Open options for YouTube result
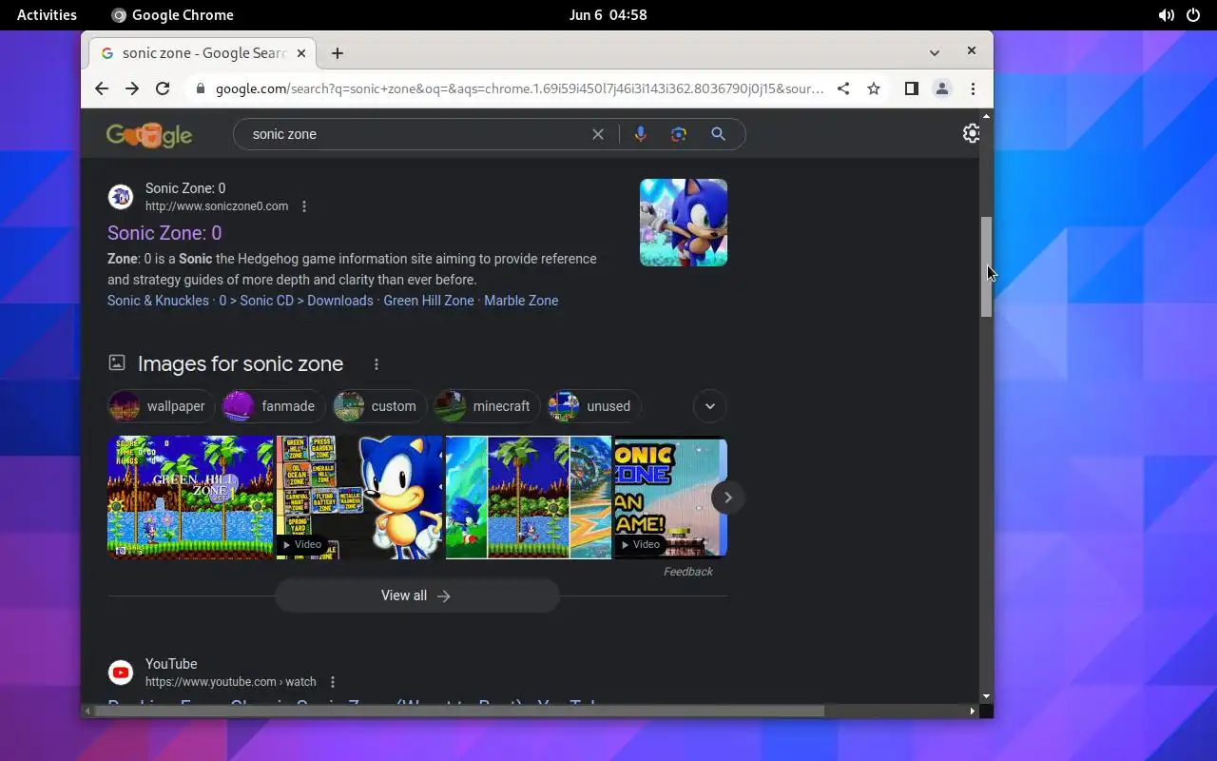The height and width of the screenshot is (761, 1217). click(333, 682)
